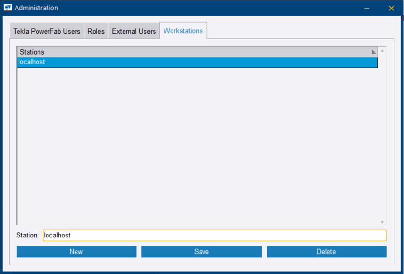The height and width of the screenshot is (274, 404).
Task: Select the Workstations tab
Action: (x=183, y=31)
